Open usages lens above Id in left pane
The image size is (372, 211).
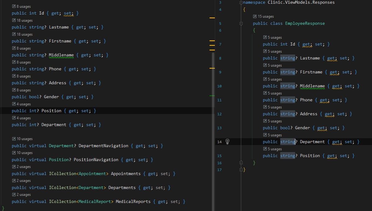pyautogui.click(x=21, y=7)
